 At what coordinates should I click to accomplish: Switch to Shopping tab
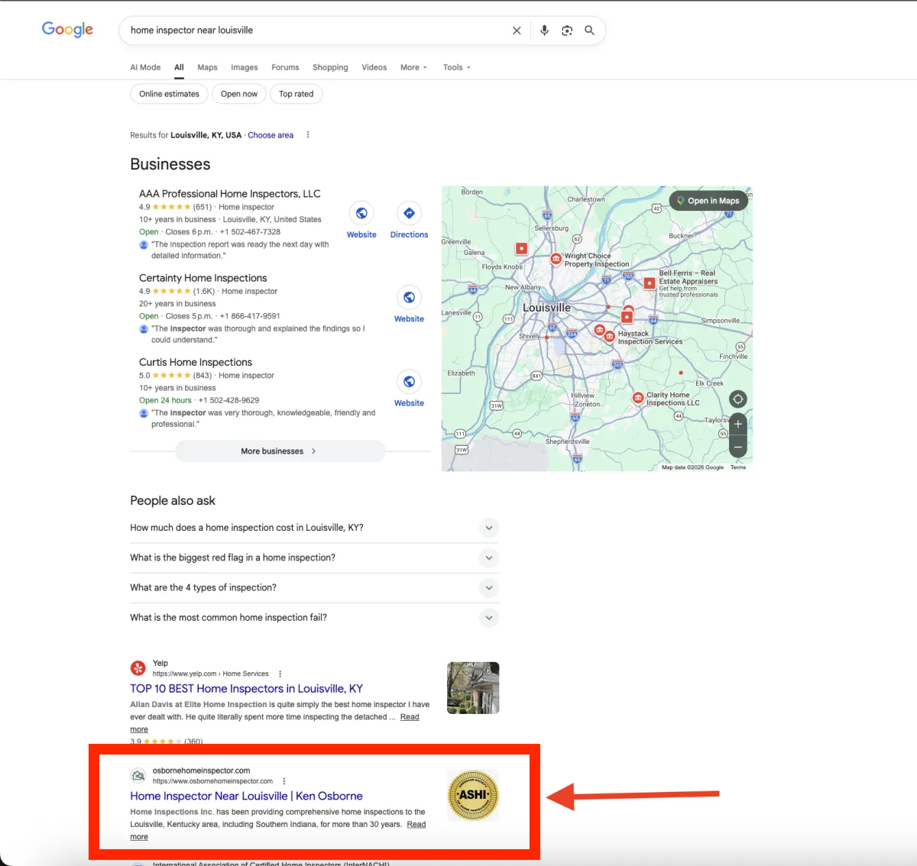330,67
